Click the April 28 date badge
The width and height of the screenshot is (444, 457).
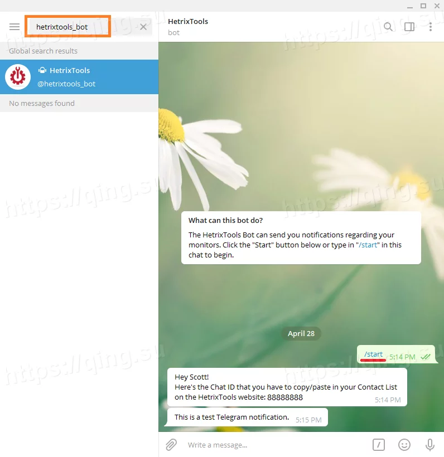coord(301,333)
